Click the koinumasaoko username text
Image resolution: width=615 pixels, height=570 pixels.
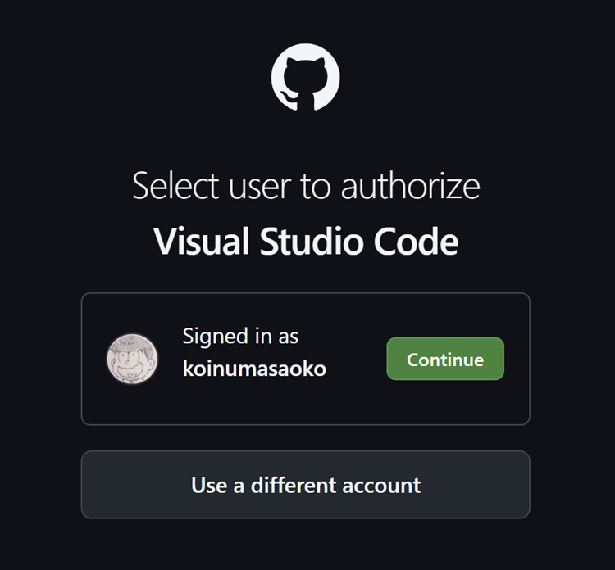(254, 369)
